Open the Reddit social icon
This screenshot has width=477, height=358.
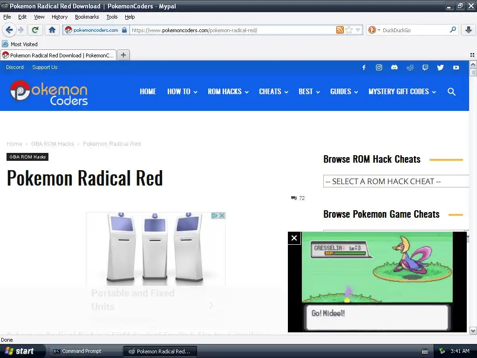click(x=410, y=67)
